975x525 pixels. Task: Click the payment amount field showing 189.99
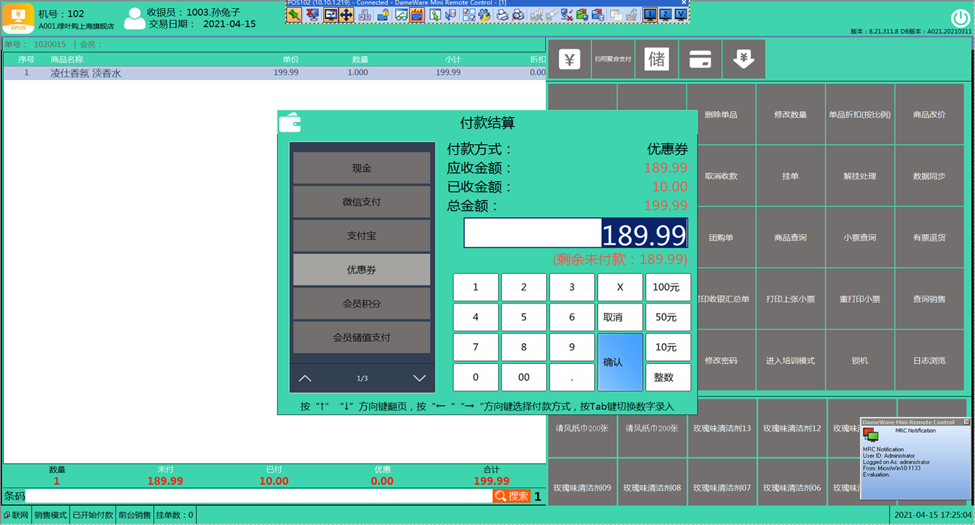click(x=575, y=233)
